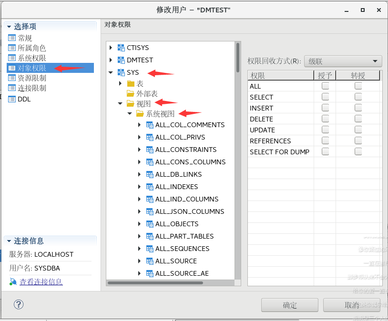
Task: Check 转授 for the SELECT privilege
Action: pyautogui.click(x=358, y=97)
